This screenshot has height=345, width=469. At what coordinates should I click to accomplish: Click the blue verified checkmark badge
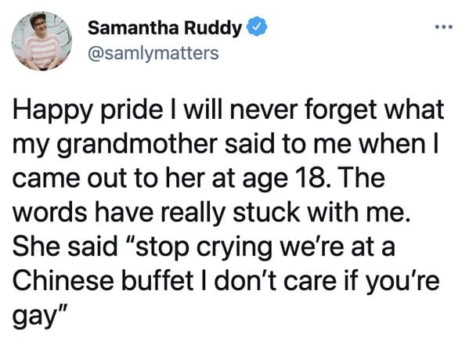pyautogui.click(x=256, y=27)
